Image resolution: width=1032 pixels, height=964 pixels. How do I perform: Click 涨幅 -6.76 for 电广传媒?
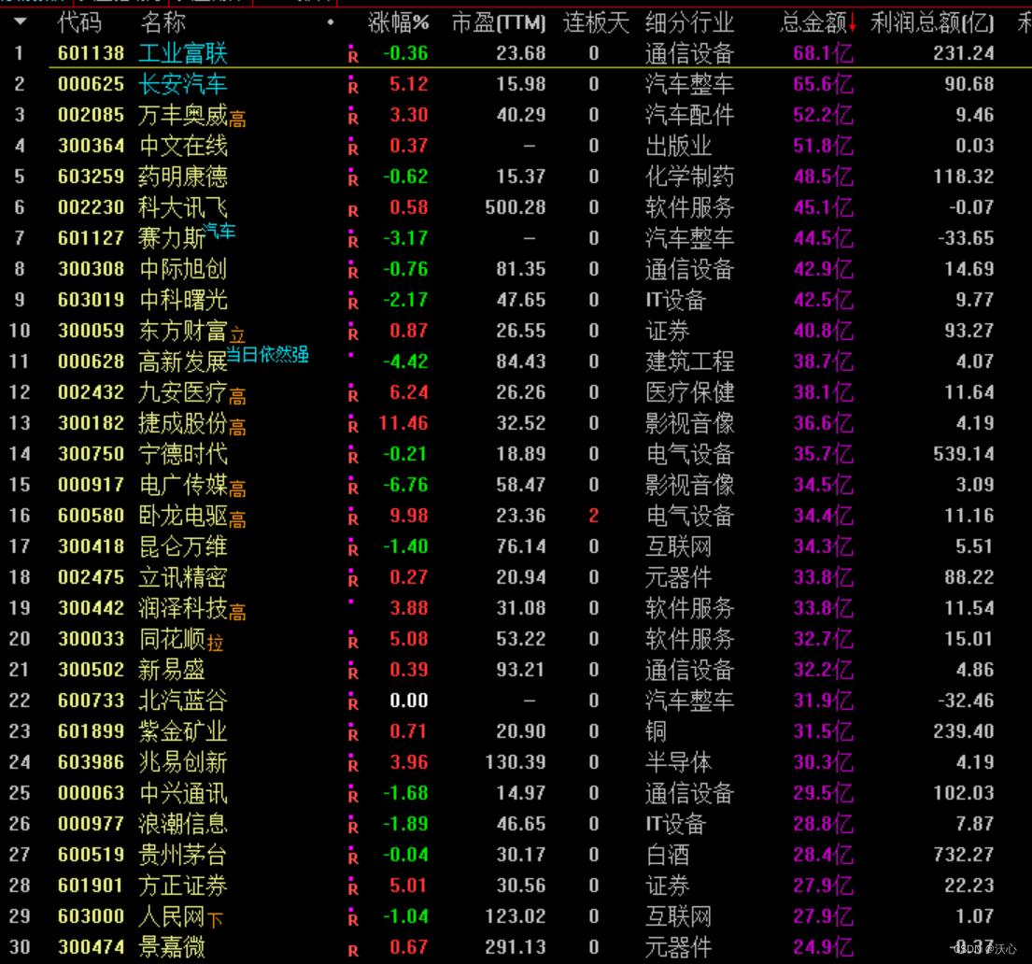point(405,485)
